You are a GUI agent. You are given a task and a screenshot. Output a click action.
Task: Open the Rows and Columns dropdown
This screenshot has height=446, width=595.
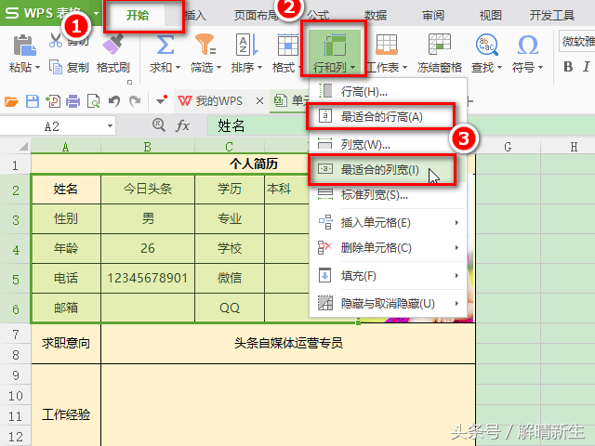(x=332, y=68)
